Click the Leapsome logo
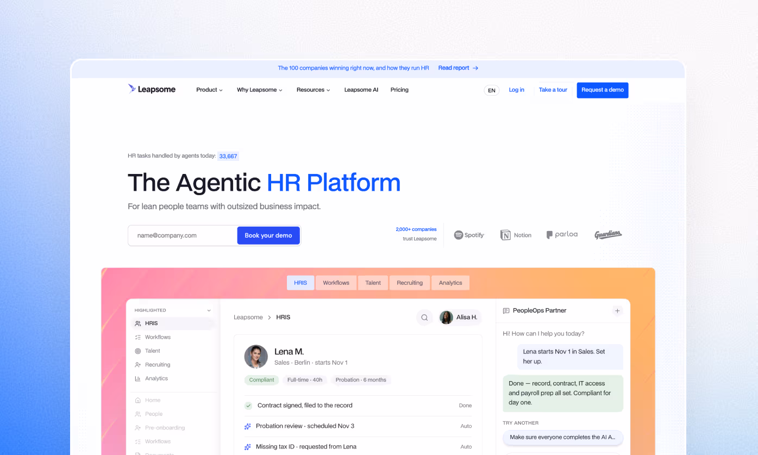 (152, 89)
